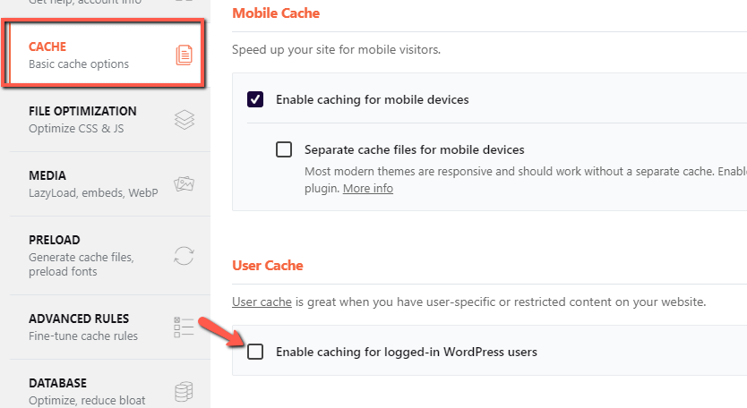Follow the User cache link
Viewport: 747px width, 408px height.
click(262, 302)
